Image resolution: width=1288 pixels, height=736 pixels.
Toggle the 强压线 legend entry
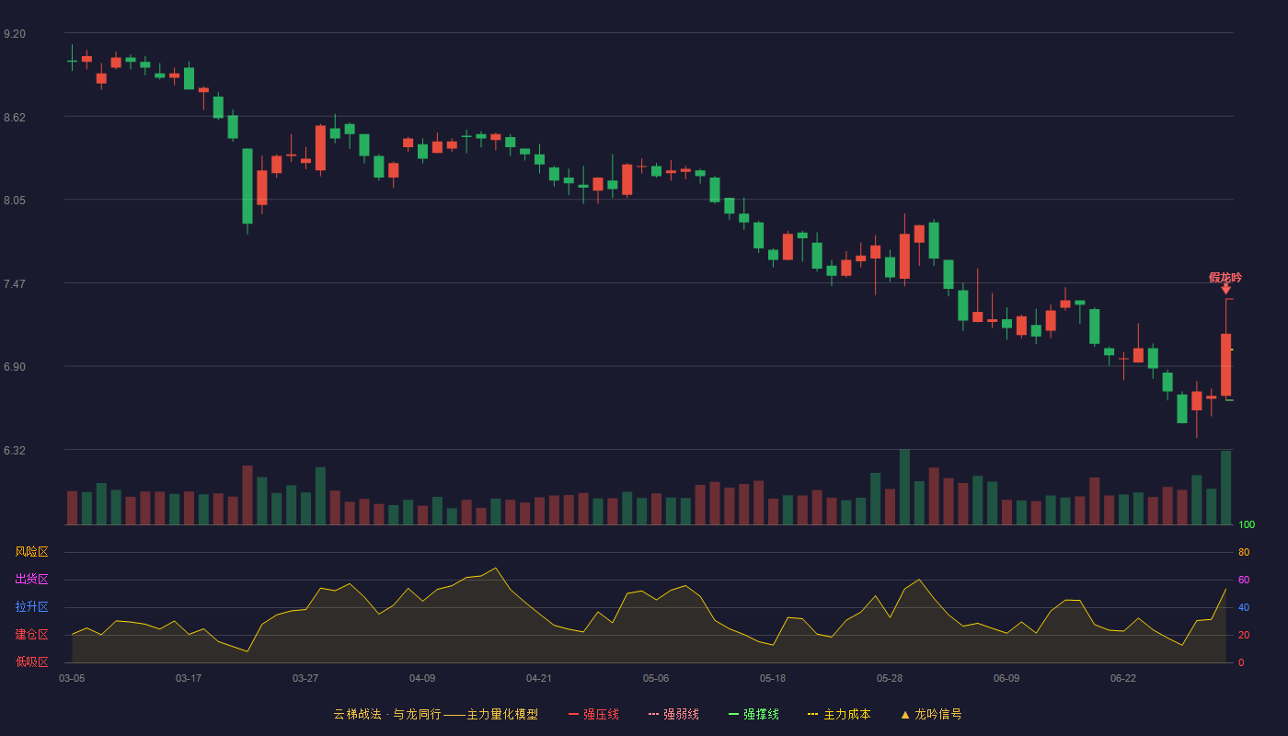click(593, 714)
